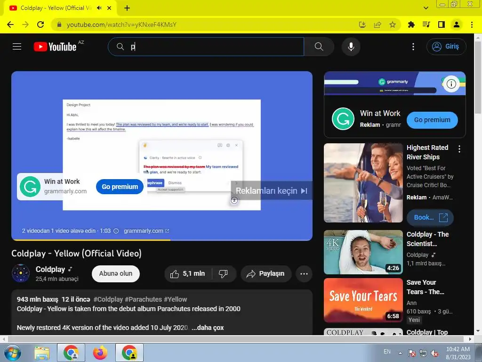The image size is (482, 362).
Task: Reload the page
Action: tap(40, 25)
